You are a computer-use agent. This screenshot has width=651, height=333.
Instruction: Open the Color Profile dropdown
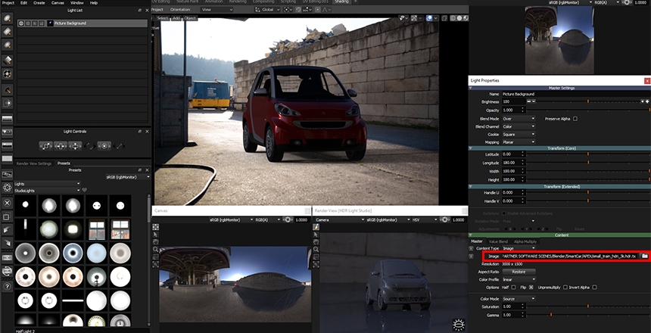click(x=519, y=279)
